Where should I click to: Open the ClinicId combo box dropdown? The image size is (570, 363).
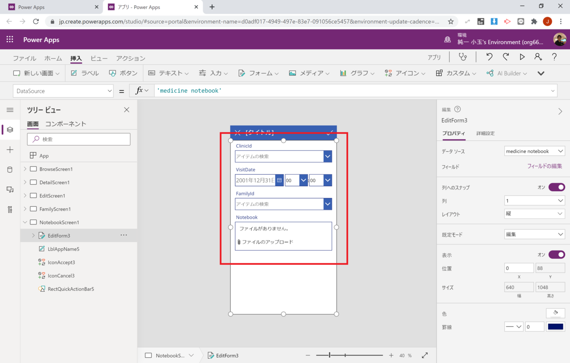point(328,157)
